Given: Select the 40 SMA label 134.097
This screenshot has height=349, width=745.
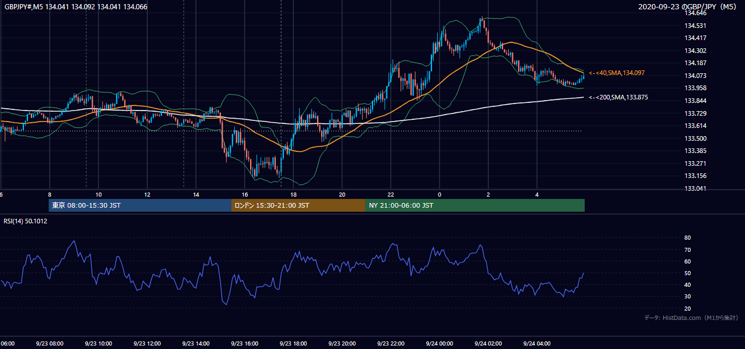Looking at the screenshot, I should 617,73.
